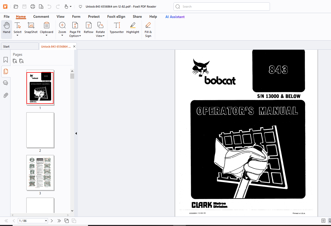Open the AI Assistant tab
The width and height of the screenshot is (331, 226).
click(175, 16)
